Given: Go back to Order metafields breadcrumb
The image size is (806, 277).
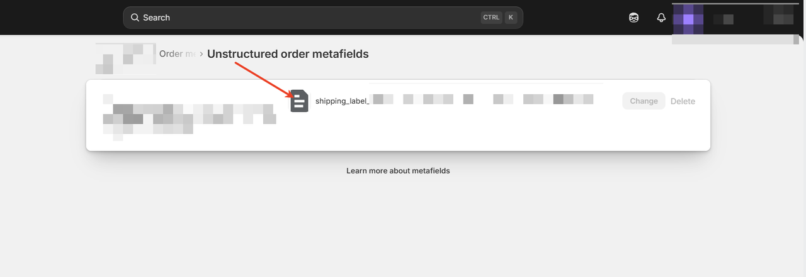Looking at the screenshot, I should click(x=177, y=54).
